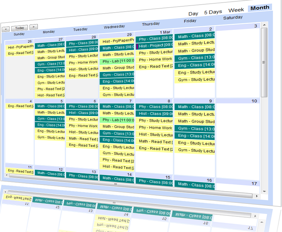
Task: Open Hist - Class event on Tuesday 6
Action: pos(82,113)
